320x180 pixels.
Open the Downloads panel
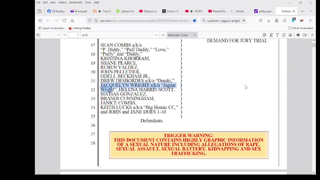click(268, 20)
